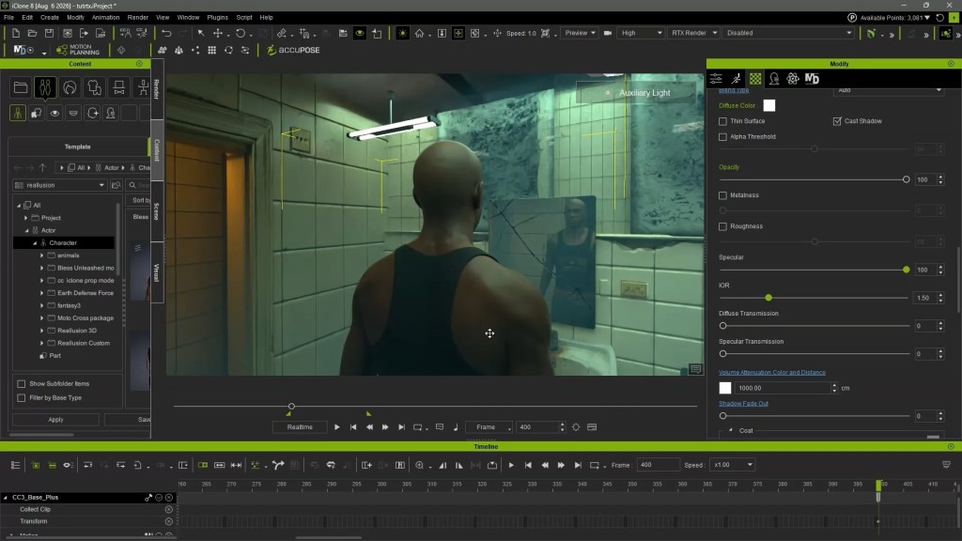Open the RTX Render dropdown
962x541 pixels.
tap(693, 33)
